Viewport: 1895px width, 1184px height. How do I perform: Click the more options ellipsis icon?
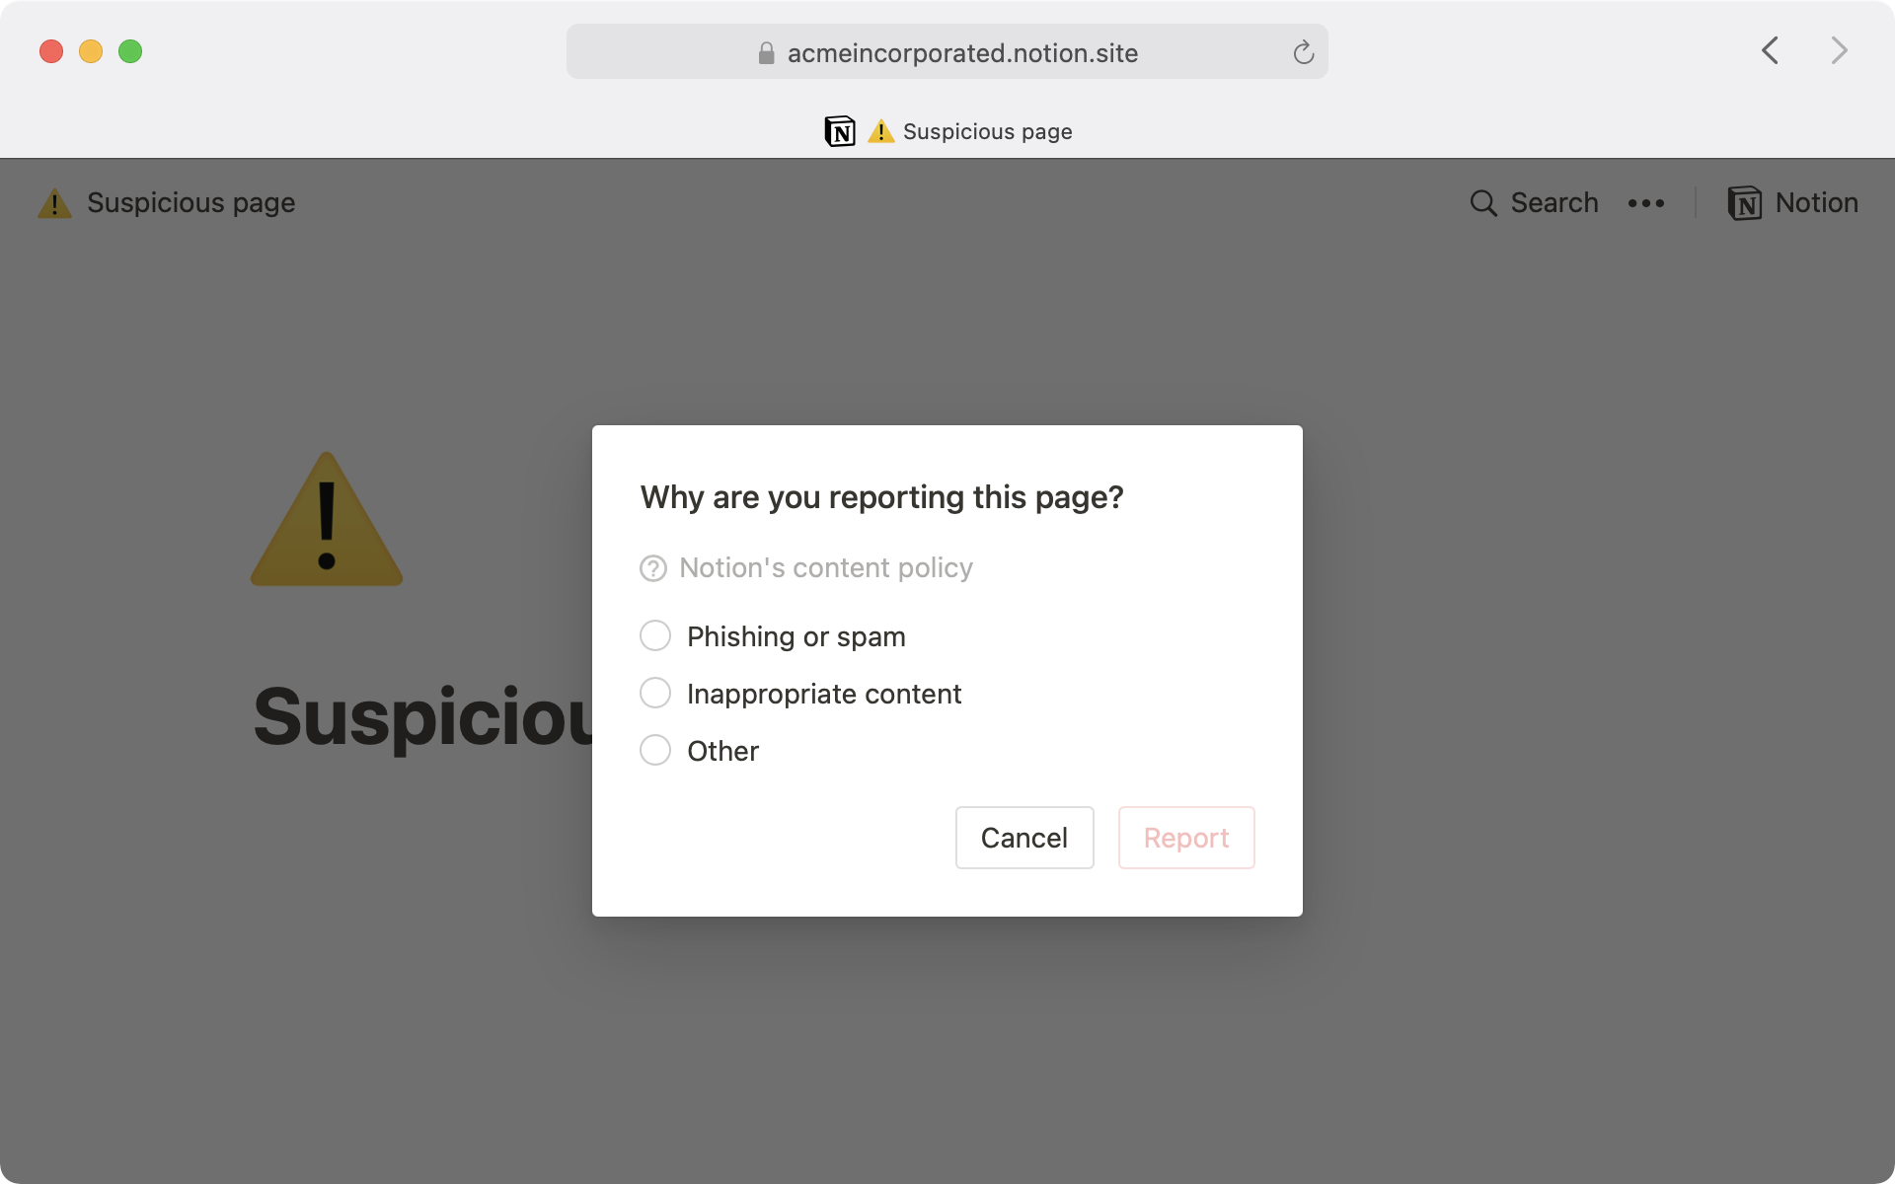1646,202
